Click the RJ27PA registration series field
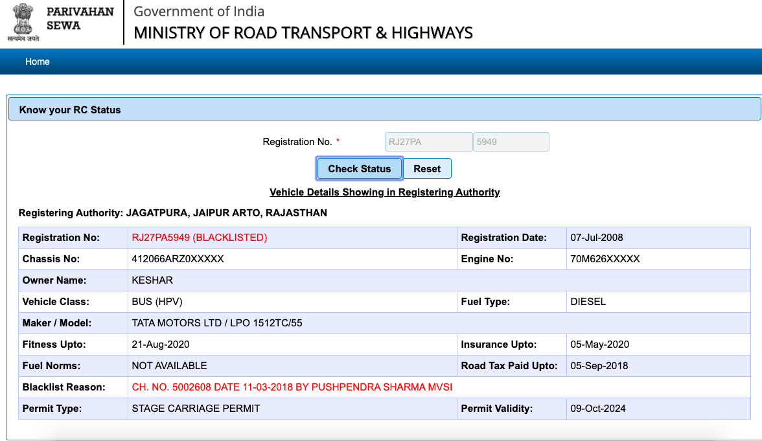The image size is (762, 441). pyautogui.click(x=428, y=142)
